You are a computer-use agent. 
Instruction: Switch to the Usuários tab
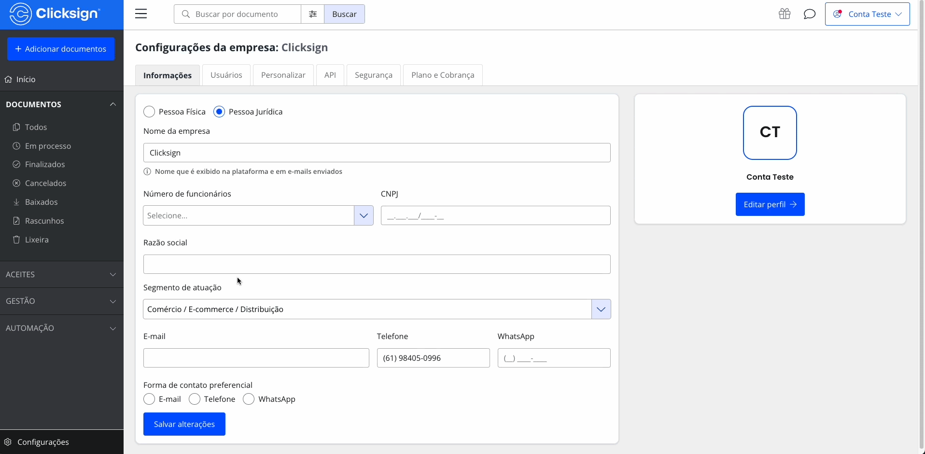tap(226, 75)
